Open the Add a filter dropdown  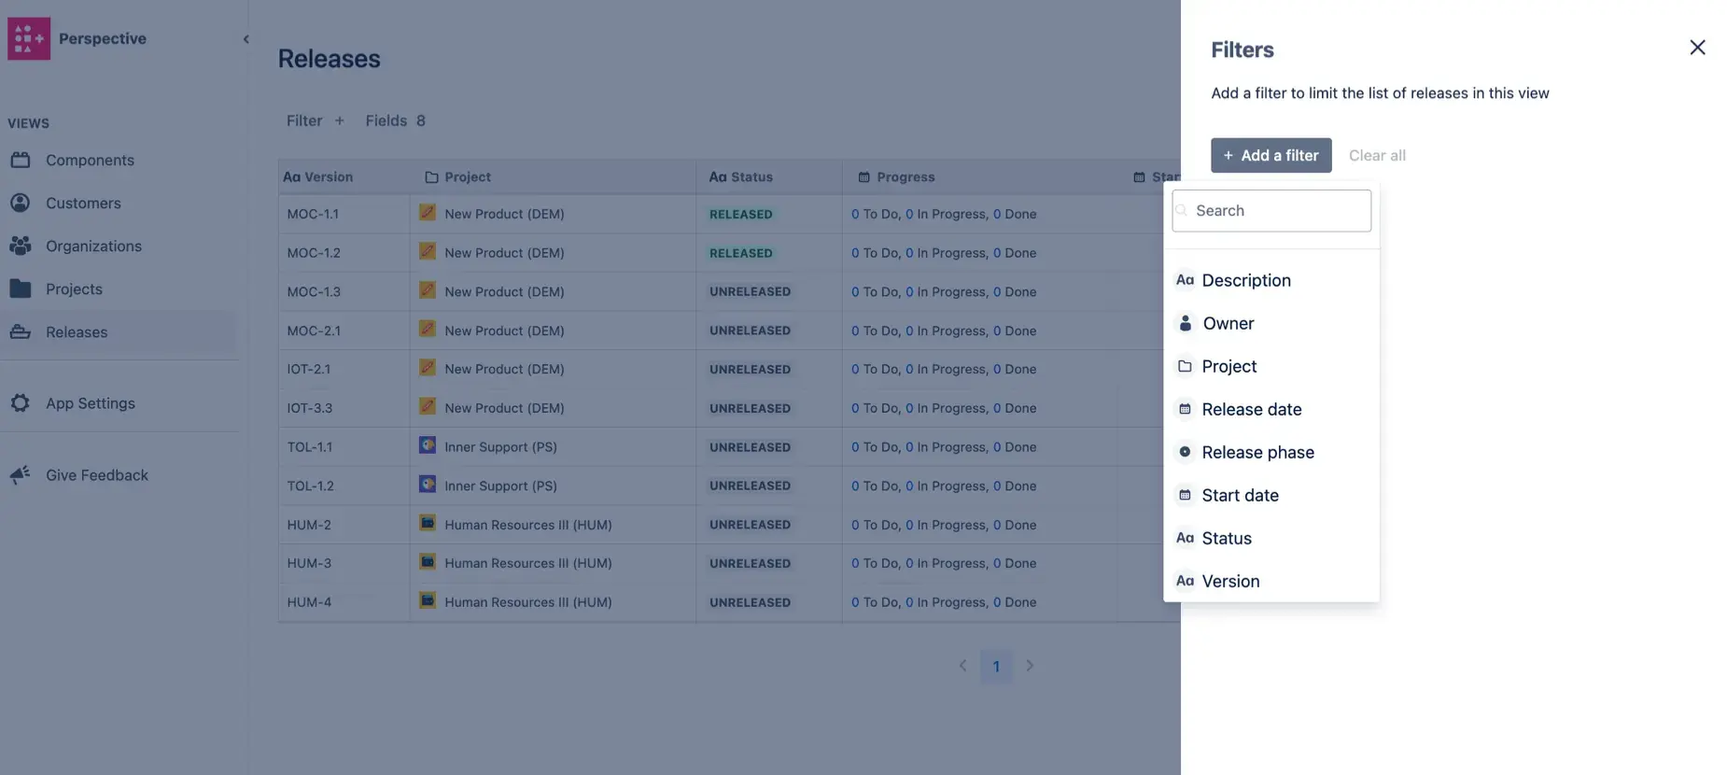pyautogui.click(x=1271, y=156)
